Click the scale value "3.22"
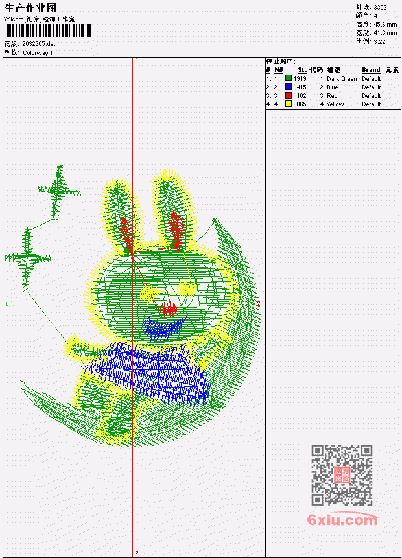 [379, 41]
